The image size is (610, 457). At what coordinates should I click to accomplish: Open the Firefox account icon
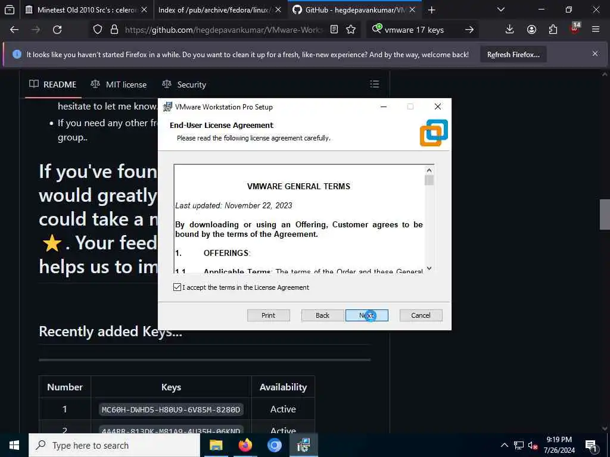531,30
